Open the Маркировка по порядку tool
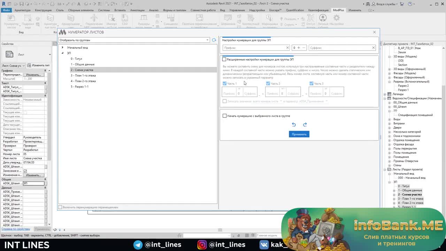446x251 pixels. (270, 22)
